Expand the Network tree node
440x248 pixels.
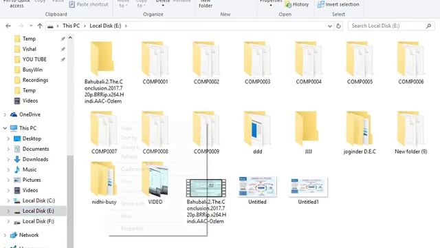click(x=5, y=236)
